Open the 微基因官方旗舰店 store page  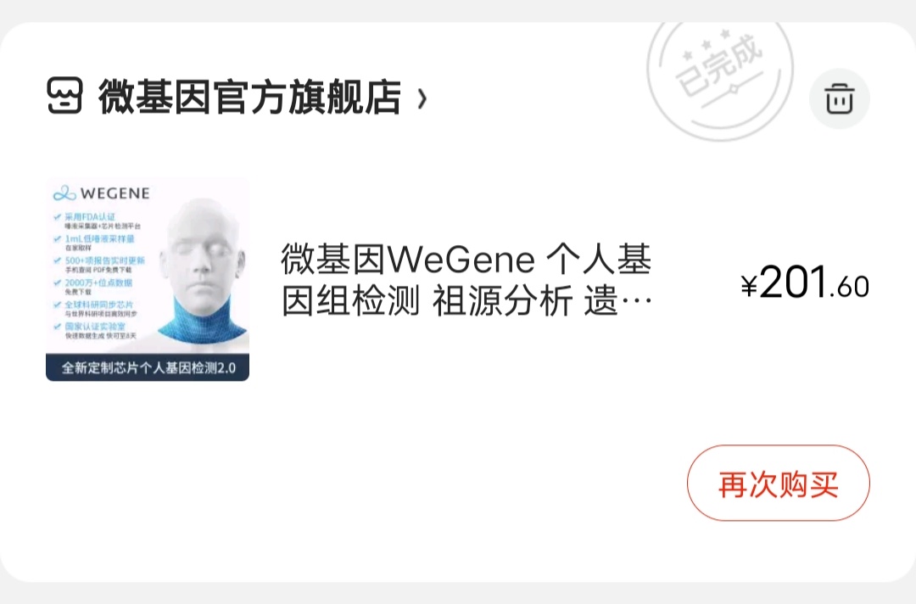click(x=249, y=97)
